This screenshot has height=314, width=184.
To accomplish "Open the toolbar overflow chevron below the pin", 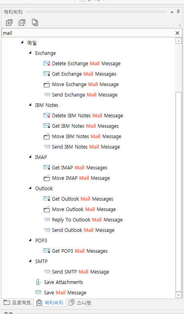I will pyautogui.click(x=180, y=26).
